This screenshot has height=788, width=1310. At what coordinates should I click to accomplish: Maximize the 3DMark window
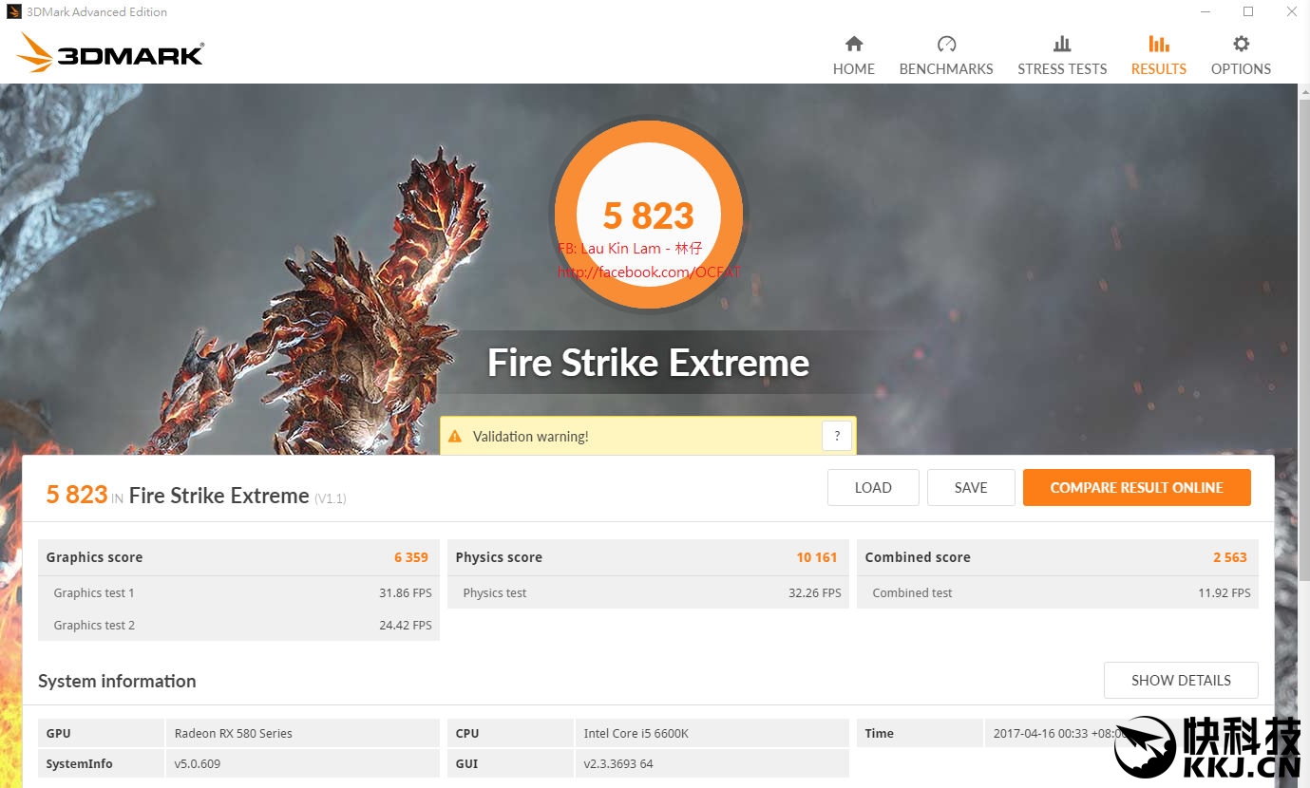coord(1248,12)
